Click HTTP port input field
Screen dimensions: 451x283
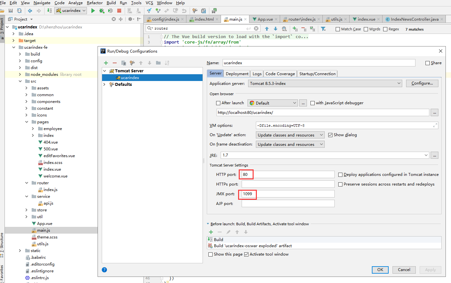288,175
